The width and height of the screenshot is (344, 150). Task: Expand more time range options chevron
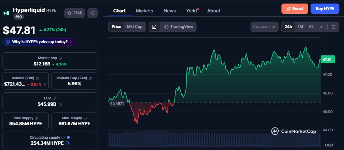322,27
